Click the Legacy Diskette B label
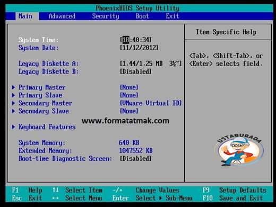Screen dimensions: 276x207 coord(48,71)
